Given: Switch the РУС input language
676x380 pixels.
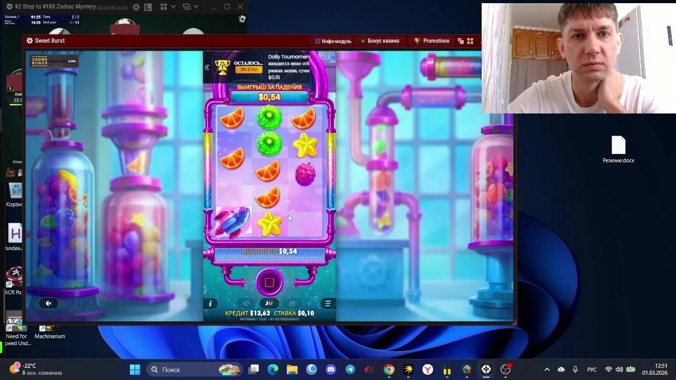Looking at the screenshot, I should (592, 369).
